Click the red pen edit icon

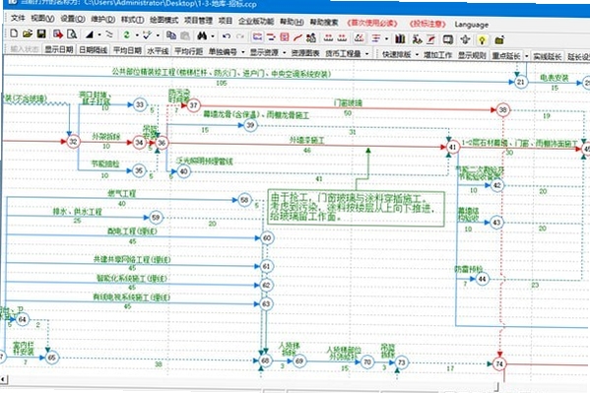point(430,38)
